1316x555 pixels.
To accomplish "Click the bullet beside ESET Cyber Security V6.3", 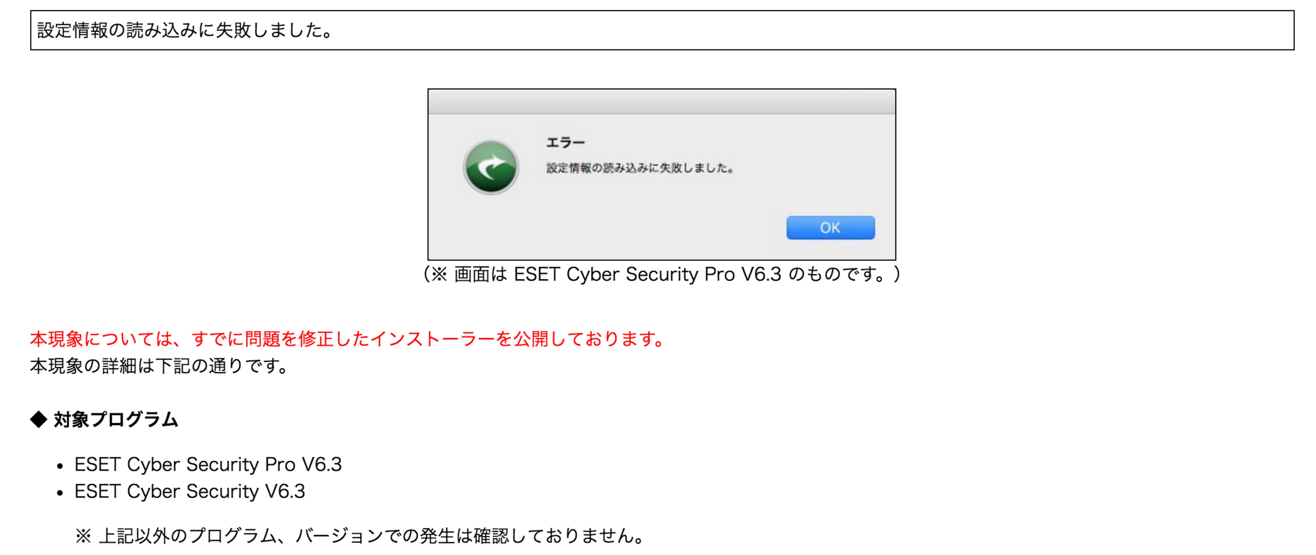I will pos(60,493).
